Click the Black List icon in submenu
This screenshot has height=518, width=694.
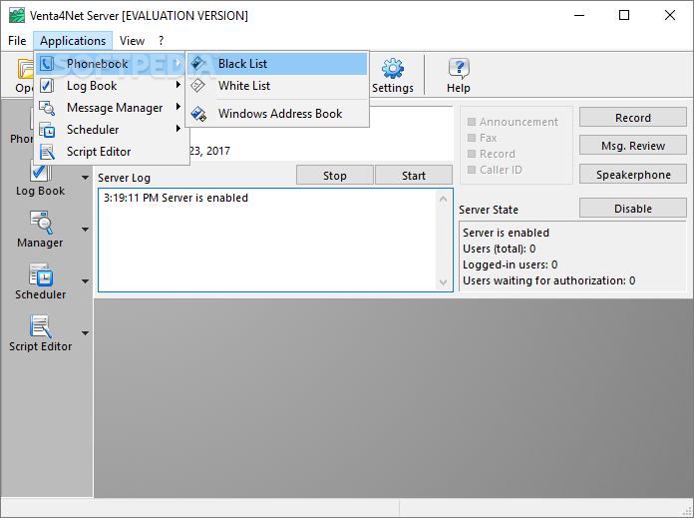pos(198,63)
